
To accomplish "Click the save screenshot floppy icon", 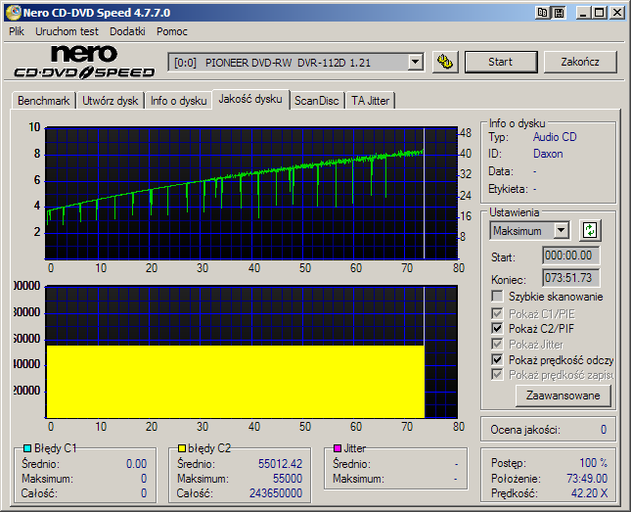I will (559, 13).
